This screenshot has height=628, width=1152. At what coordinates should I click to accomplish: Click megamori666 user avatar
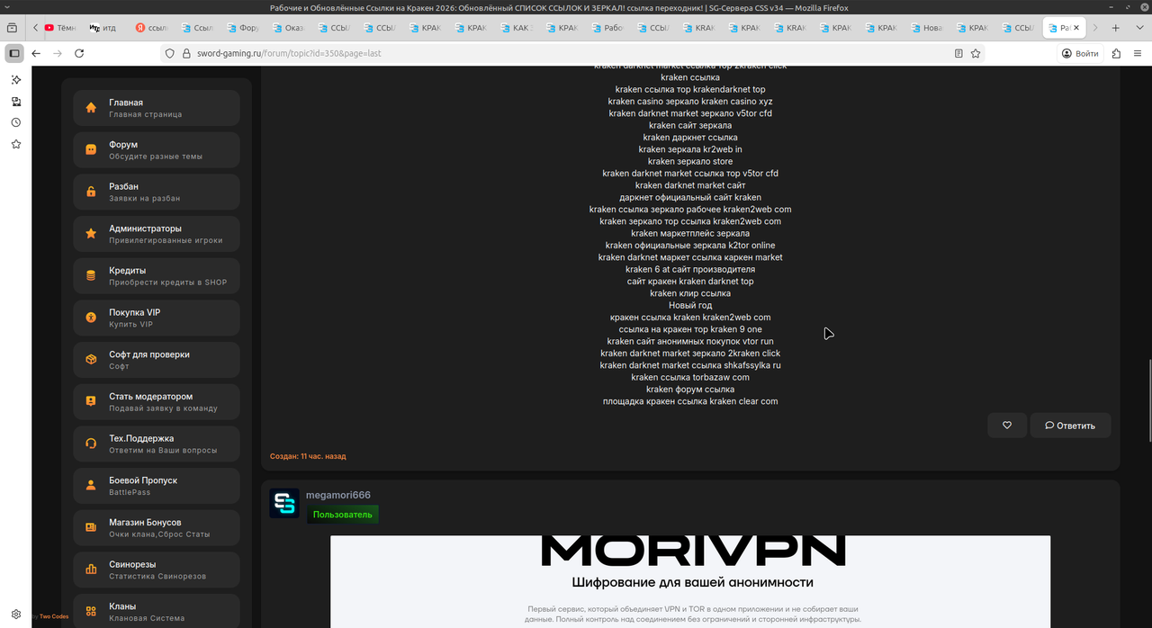pyautogui.click(x=284, y=503)
